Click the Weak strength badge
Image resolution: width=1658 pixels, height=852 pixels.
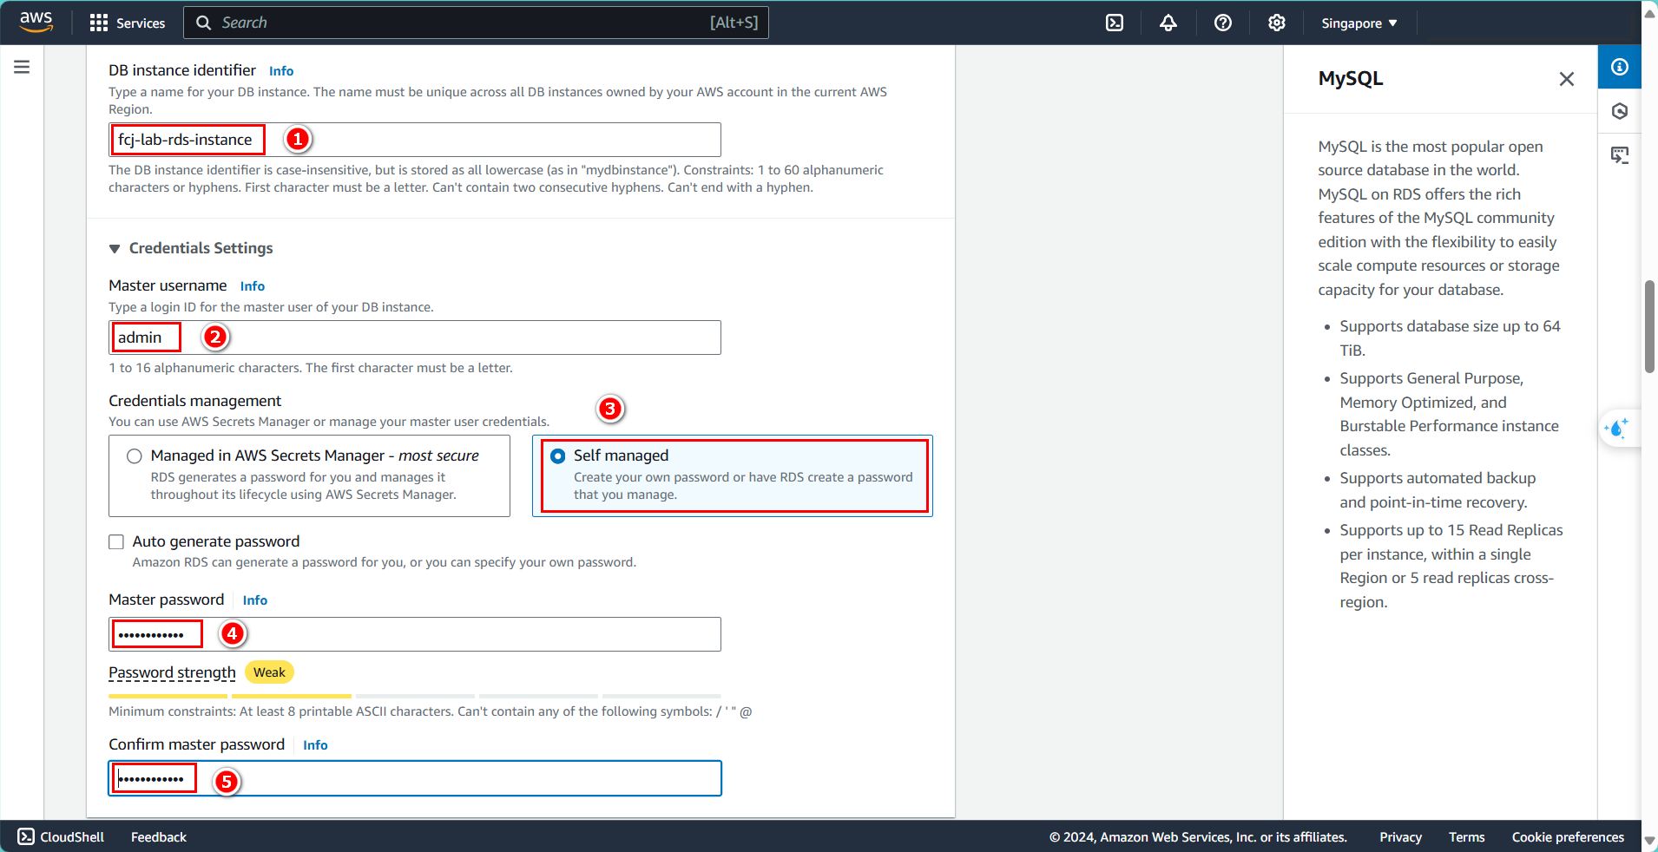(x=269, y=672)
